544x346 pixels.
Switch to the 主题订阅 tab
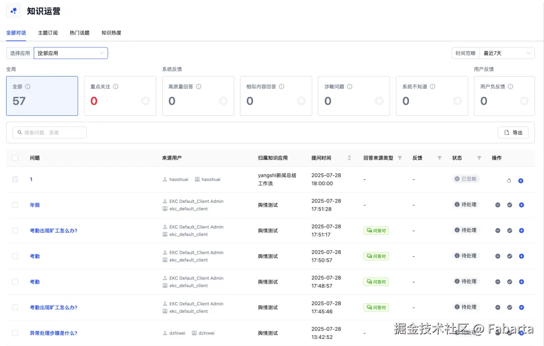click(x=47, y=32)
